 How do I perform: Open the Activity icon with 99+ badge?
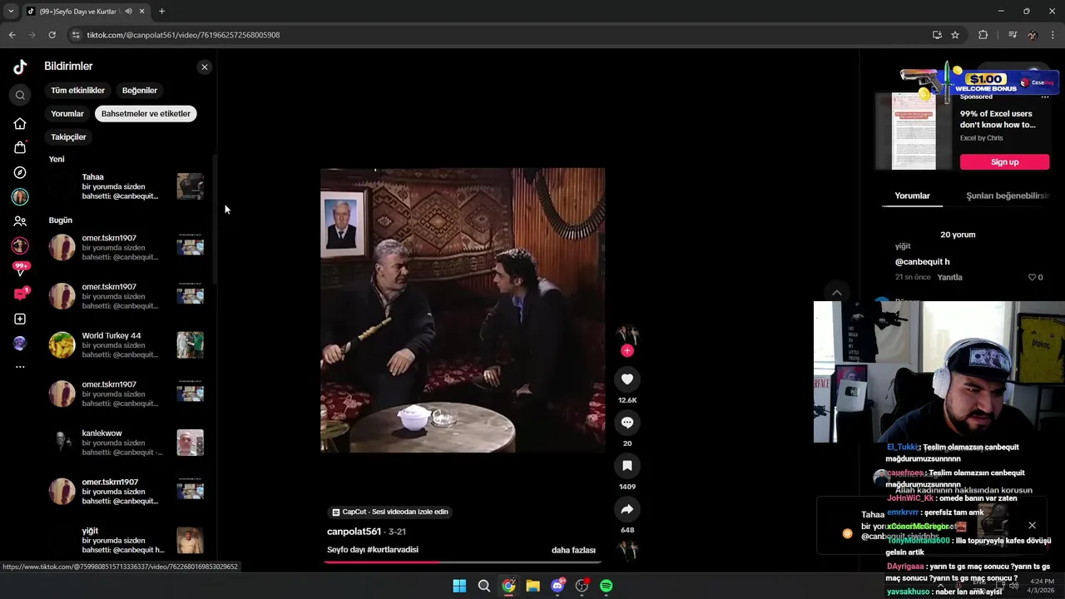coord(20,270)
